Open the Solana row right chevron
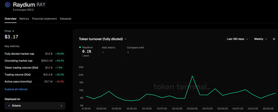 [61, 106]
